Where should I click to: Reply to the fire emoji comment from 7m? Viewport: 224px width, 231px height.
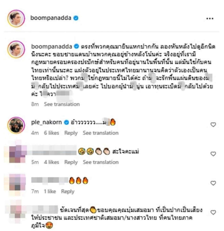tap(68, 191)
